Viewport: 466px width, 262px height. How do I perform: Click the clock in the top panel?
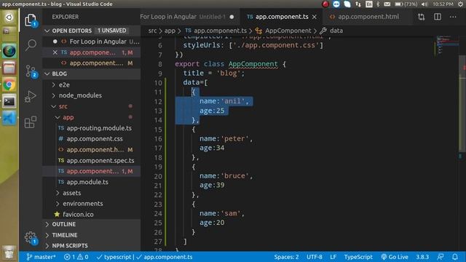[x=443, y=4]
